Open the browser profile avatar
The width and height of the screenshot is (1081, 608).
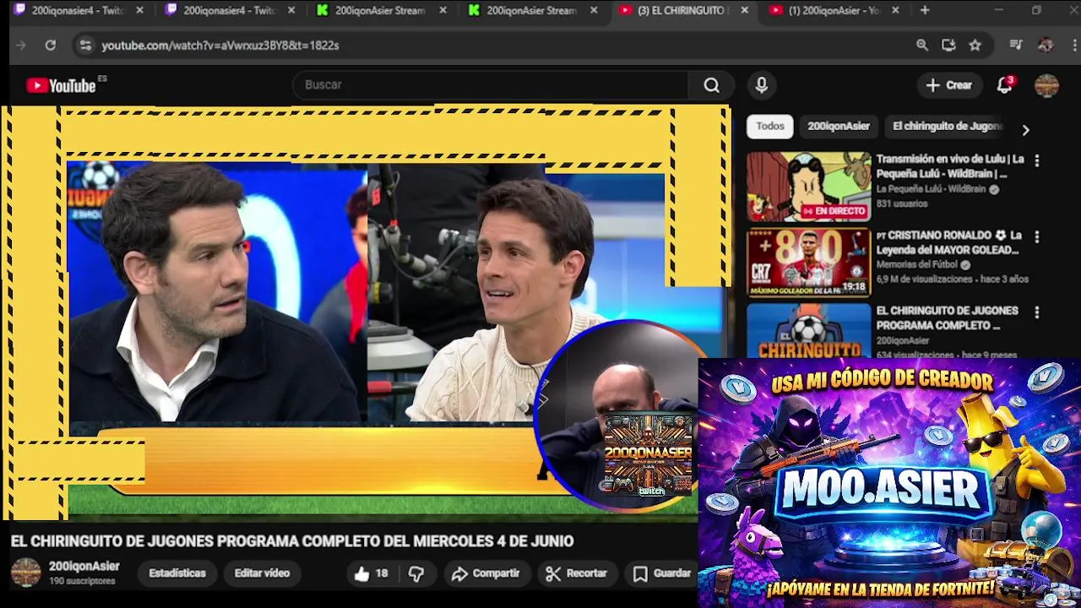1046,46
